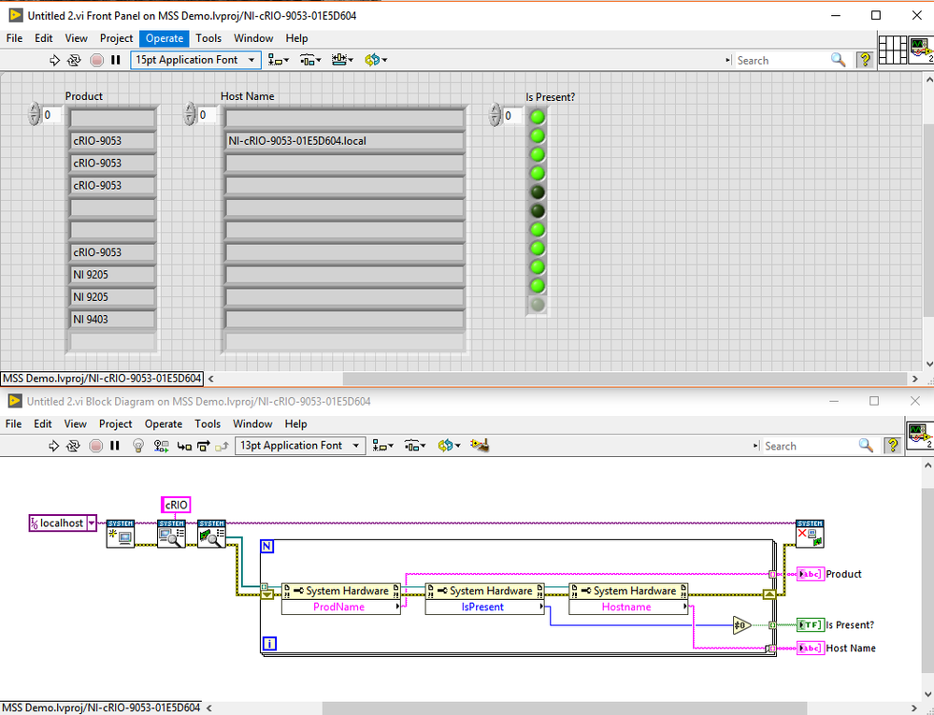
Task: Click Abort Execution in Front Panel toolbar
Action: [96, 60]
